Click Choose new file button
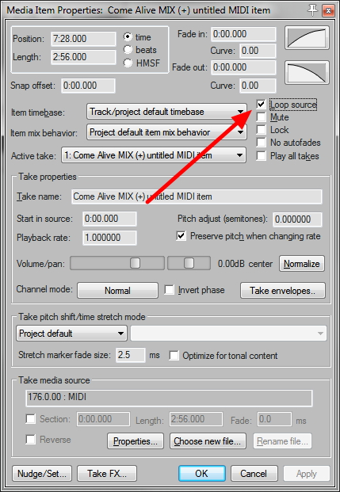340x492 pixels. pos(208,441)
